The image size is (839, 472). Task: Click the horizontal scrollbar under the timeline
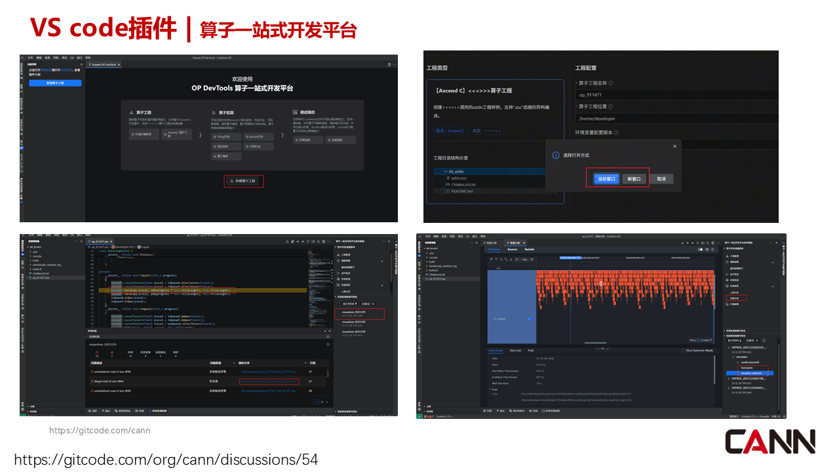(x=595, y=343)
